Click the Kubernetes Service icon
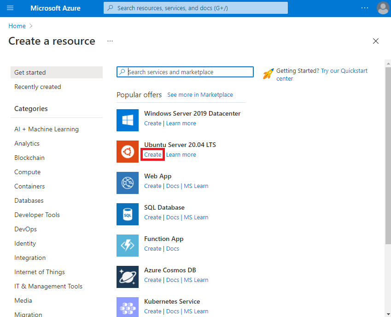This screenshot has width=391, height=317. click(128, 307)
